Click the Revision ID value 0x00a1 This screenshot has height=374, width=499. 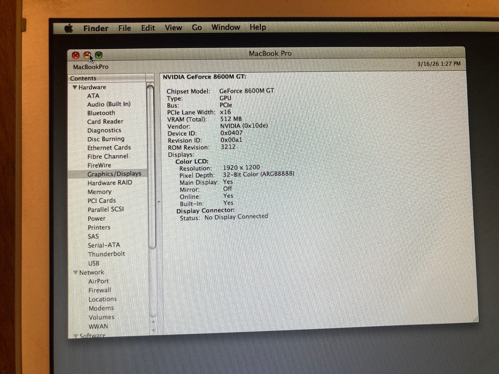point(231,140)
